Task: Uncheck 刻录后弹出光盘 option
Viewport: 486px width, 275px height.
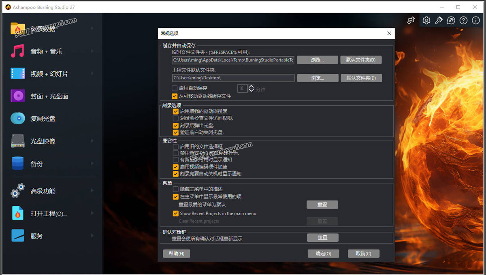Action: [176, 126]
